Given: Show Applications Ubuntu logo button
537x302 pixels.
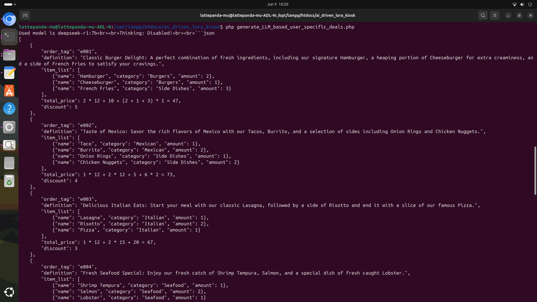Looking at the screenshot, I should click(x=9, y=292).
